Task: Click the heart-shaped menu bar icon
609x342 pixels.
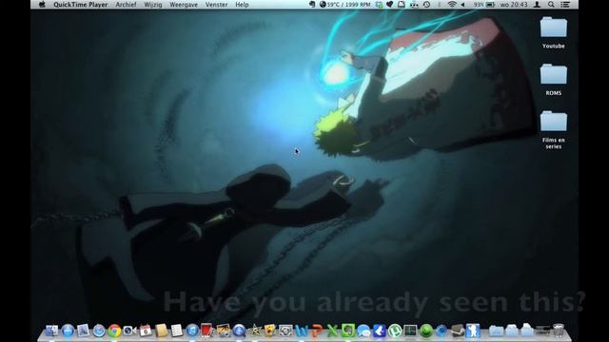Action: click(389, 5)
